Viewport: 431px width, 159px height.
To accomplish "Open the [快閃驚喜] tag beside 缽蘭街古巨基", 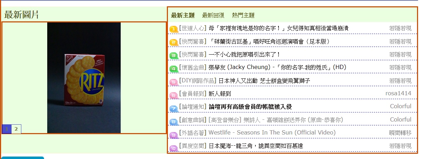I will tap(193, 41).
